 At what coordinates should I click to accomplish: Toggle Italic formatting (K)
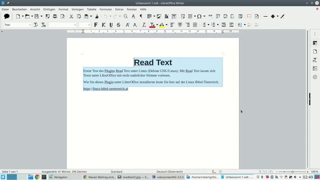tap(103, 25)
